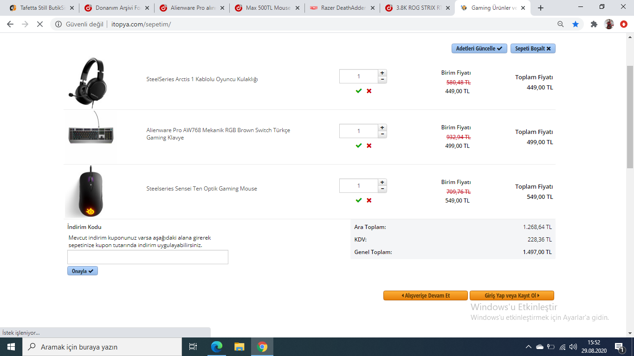Increase quantity of SteelSeries Arctis 1 headset
This screenshot has width=634, height=356.
382,73
